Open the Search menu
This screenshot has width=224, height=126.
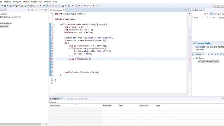(x=26, y=2)
